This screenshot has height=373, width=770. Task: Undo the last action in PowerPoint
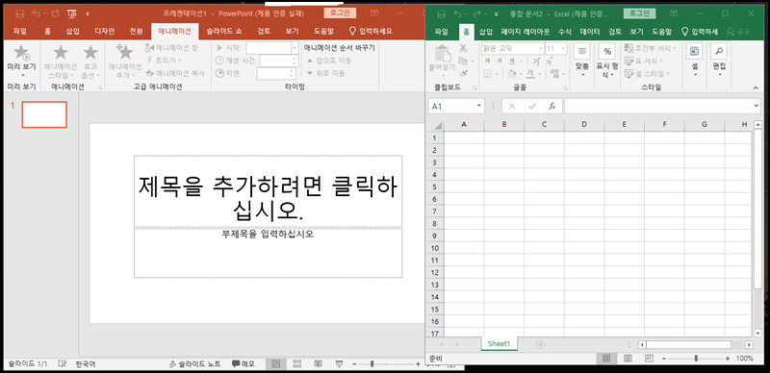[36, 13]
